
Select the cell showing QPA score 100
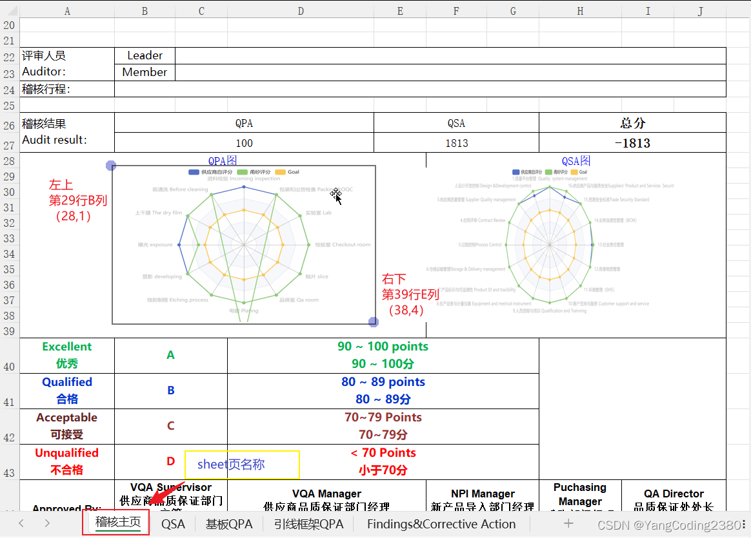click(x=244, y=142)
